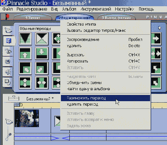Image resolution: width=167 pixels, height=145 pixels.
Task: Open the Файл menu
Action: 8,9
